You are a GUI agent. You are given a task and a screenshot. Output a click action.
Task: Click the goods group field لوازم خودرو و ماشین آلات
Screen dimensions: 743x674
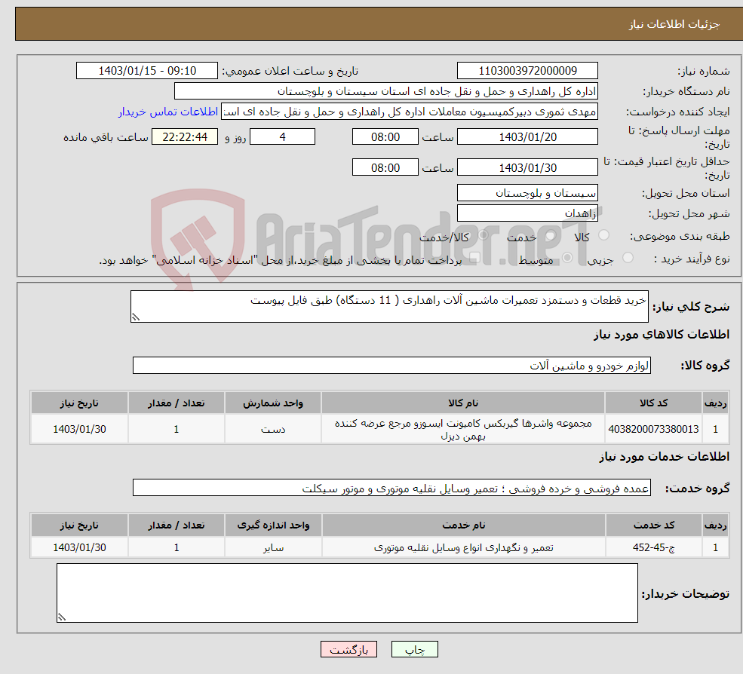392,366
